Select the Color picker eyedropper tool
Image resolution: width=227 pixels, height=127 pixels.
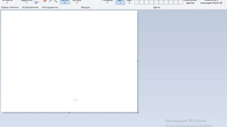(50, 1)
